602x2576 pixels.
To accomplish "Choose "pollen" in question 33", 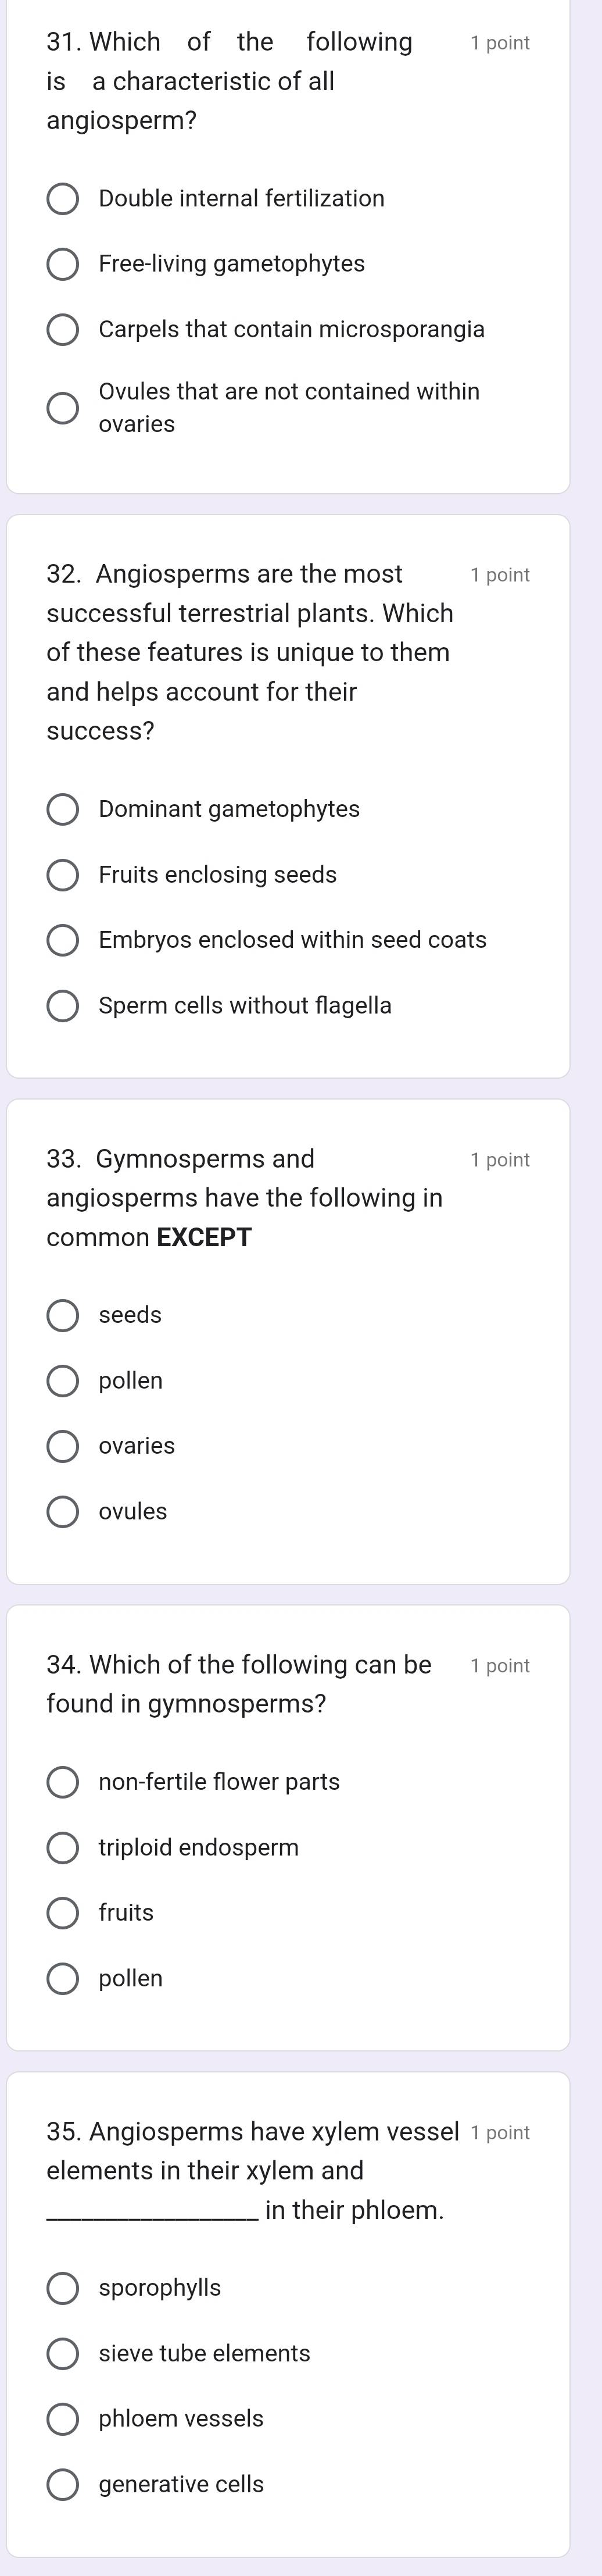I will (x=64, y=1381).
